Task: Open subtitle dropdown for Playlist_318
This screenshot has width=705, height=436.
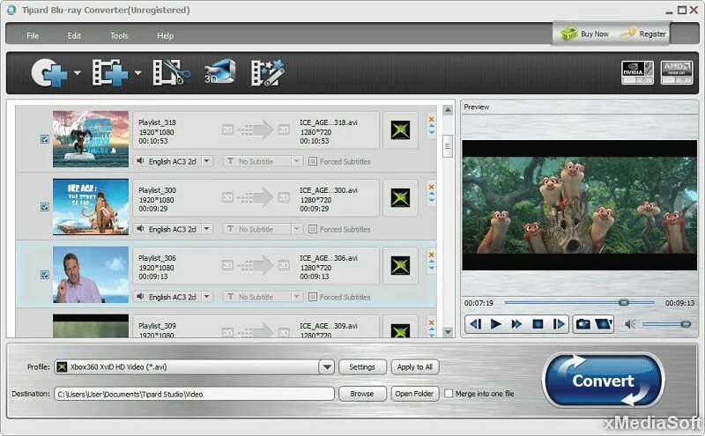Action: 296,161
